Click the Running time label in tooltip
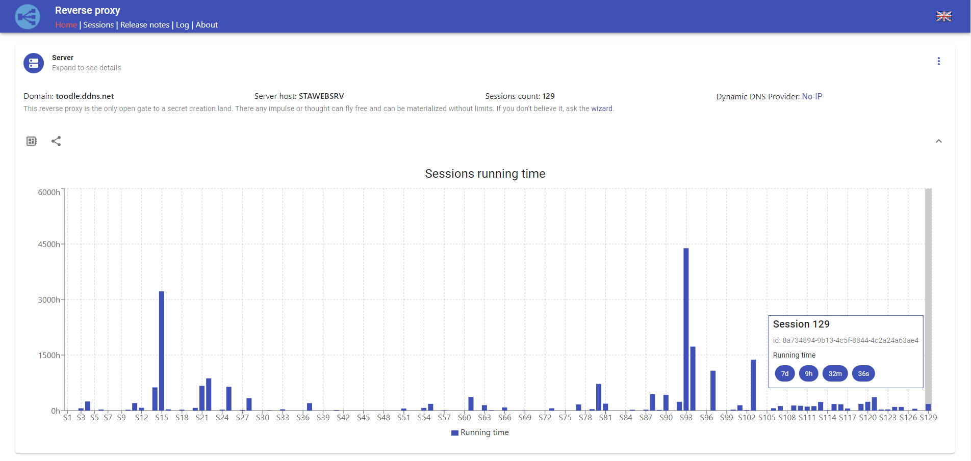This screenshot has width=971, height=461. (x=794, y=355)
